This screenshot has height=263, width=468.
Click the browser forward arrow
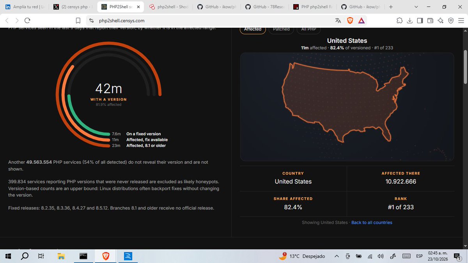pos(17,21)
